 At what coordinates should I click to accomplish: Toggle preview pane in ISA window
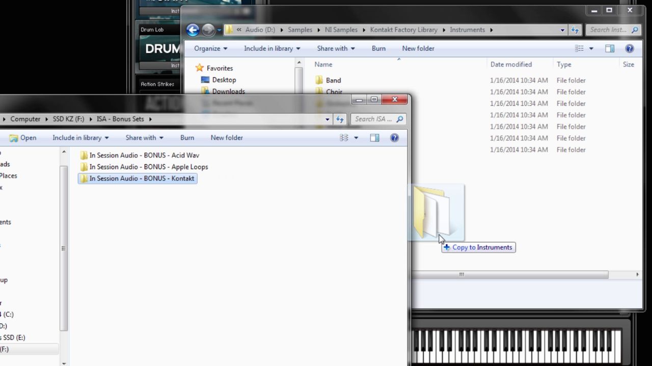point(374,138)
